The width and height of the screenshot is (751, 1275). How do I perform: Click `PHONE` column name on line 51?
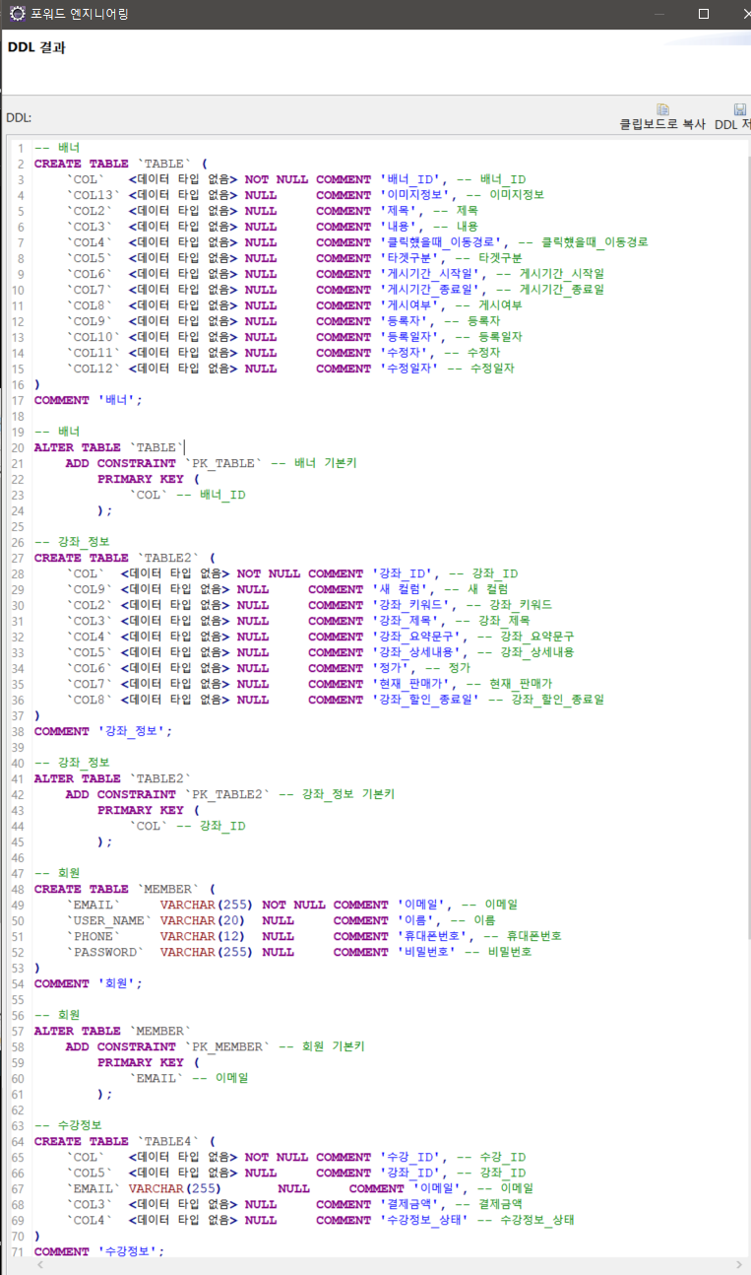tap(93, 936)
